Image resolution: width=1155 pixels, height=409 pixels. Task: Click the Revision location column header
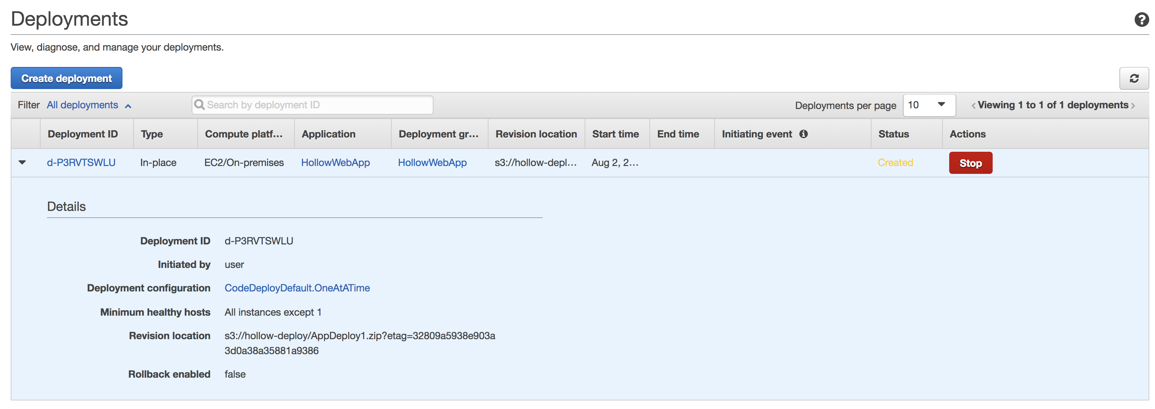click(x=536, y=134)
